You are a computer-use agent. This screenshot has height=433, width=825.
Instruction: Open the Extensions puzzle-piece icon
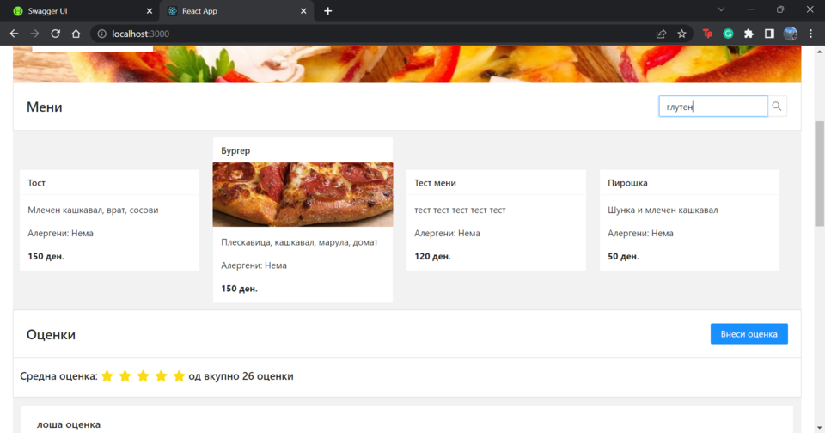click(749, 34)
